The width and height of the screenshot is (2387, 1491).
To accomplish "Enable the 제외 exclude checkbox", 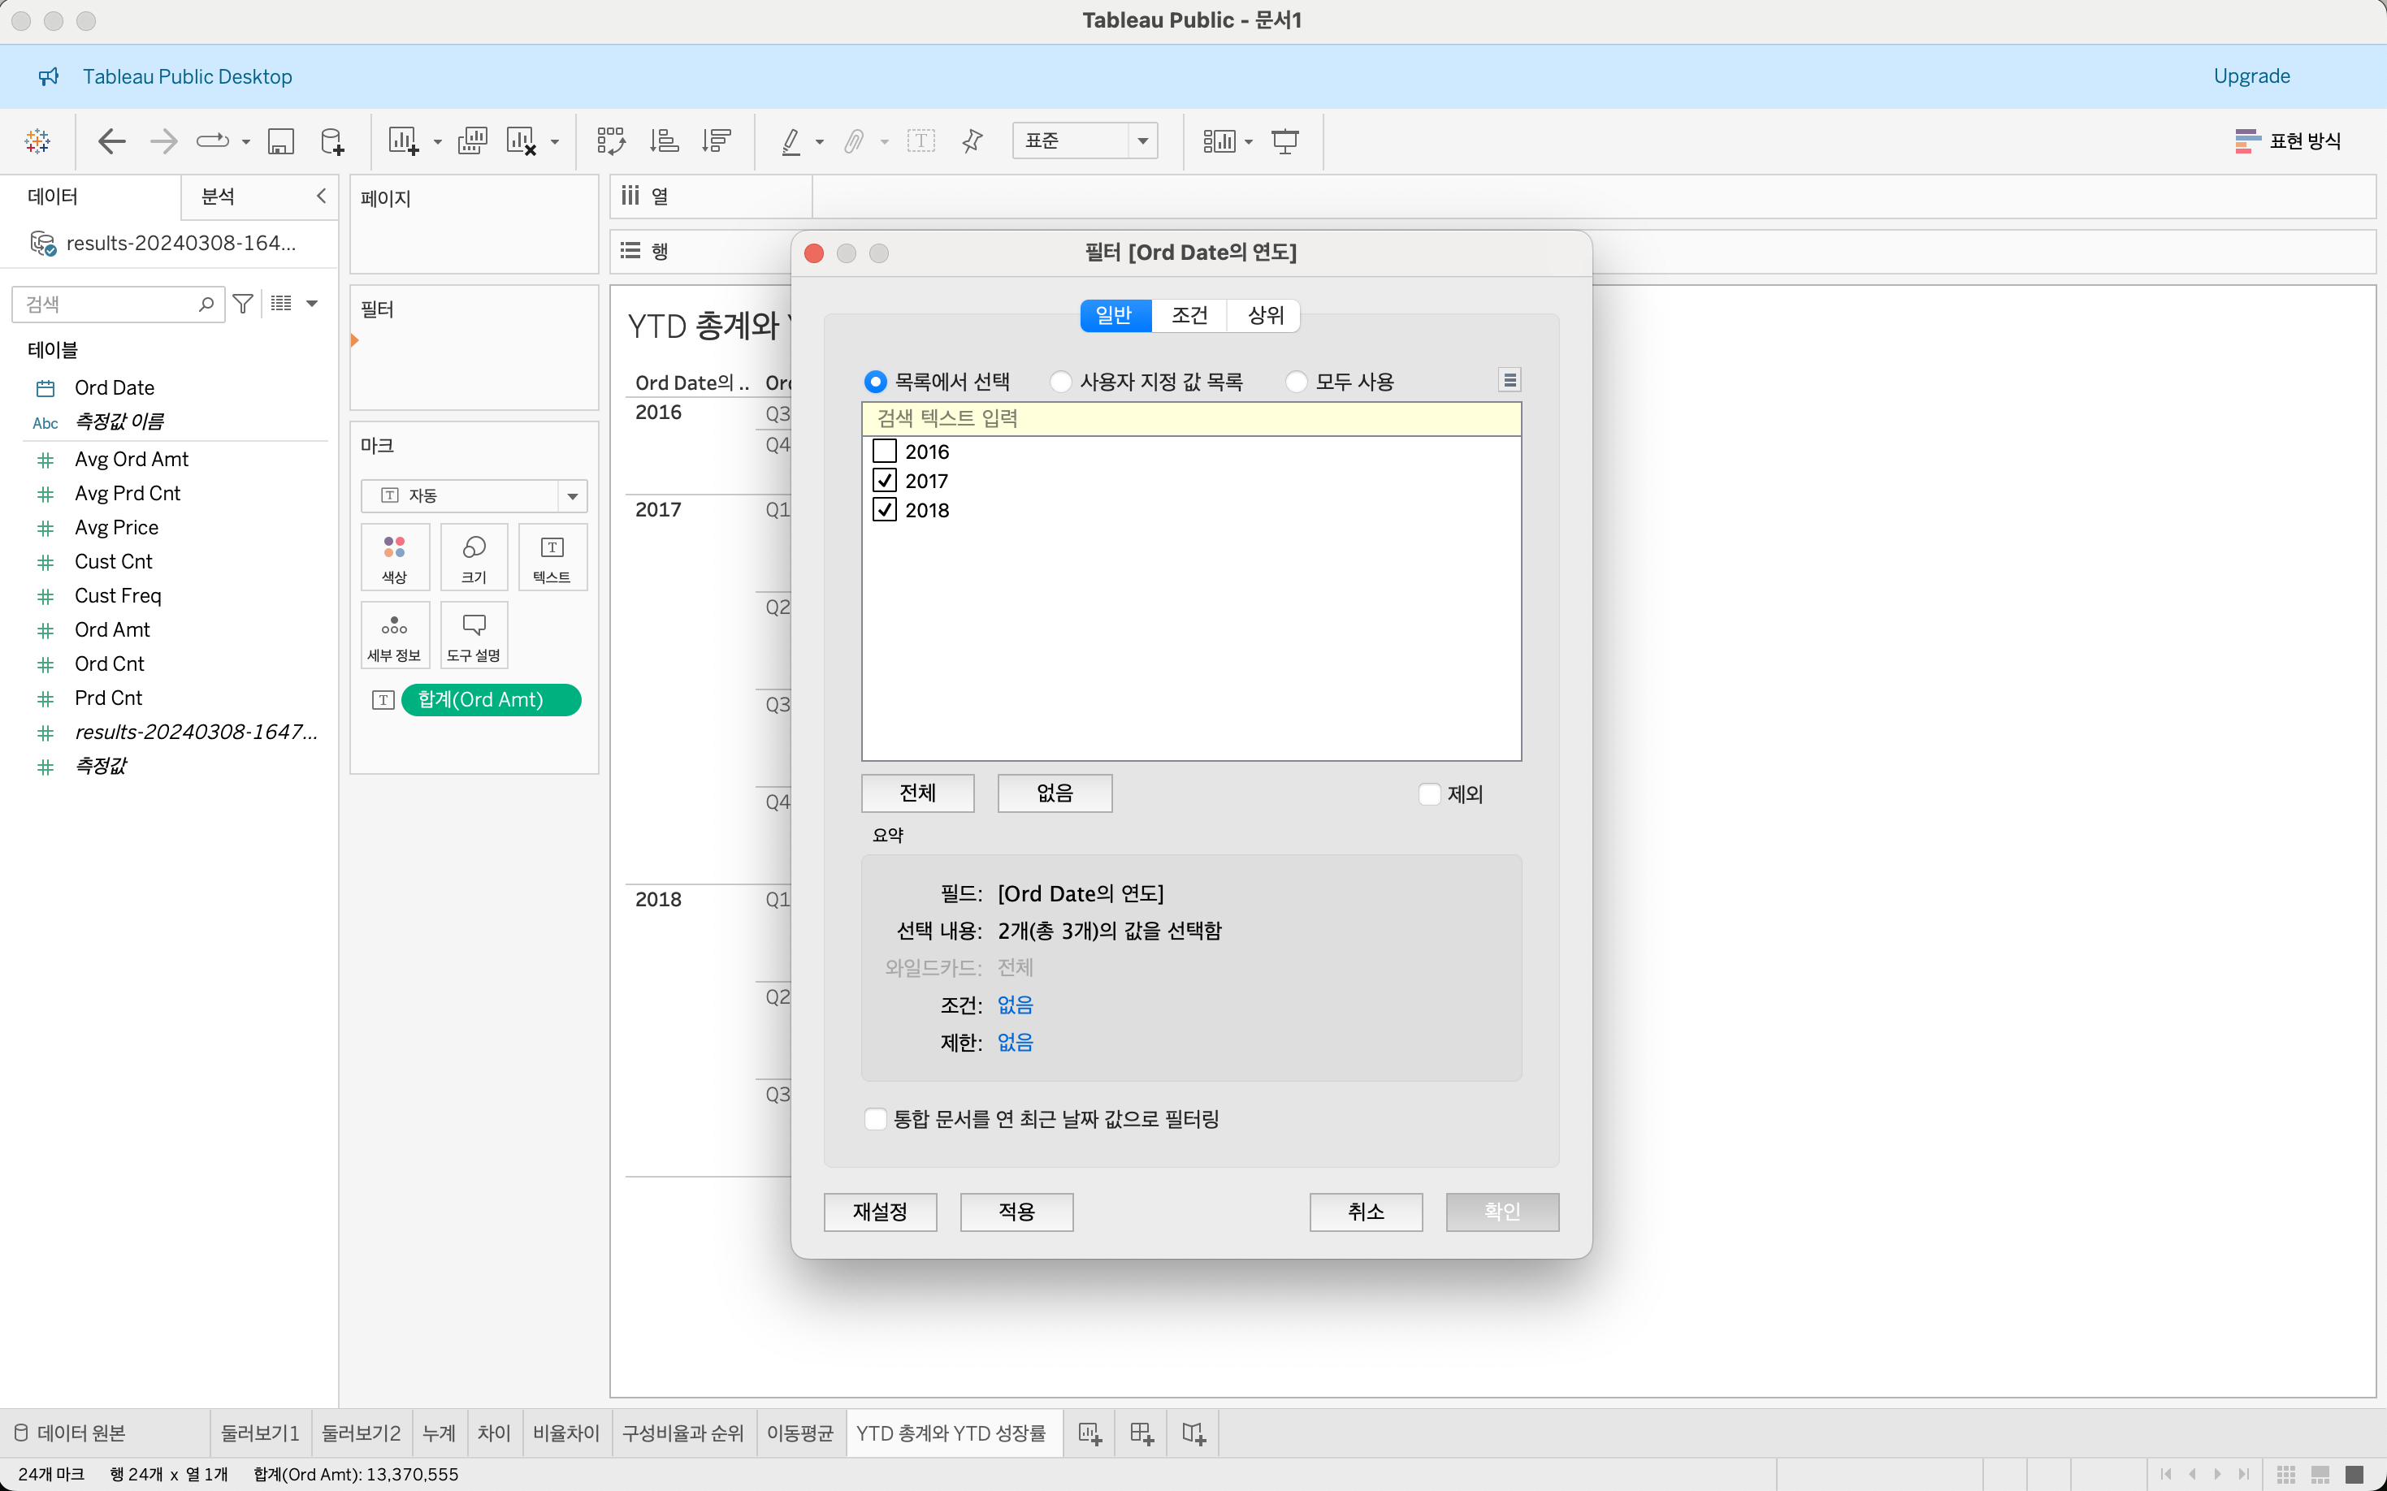I will tap(1429, 794).
